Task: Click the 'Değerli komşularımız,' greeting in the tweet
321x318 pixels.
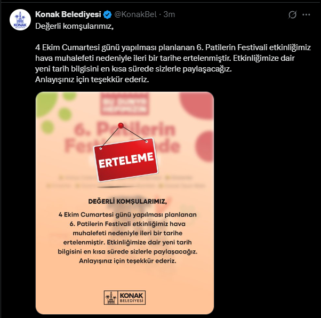Action: pyautogui.click(x=74, y=27)
